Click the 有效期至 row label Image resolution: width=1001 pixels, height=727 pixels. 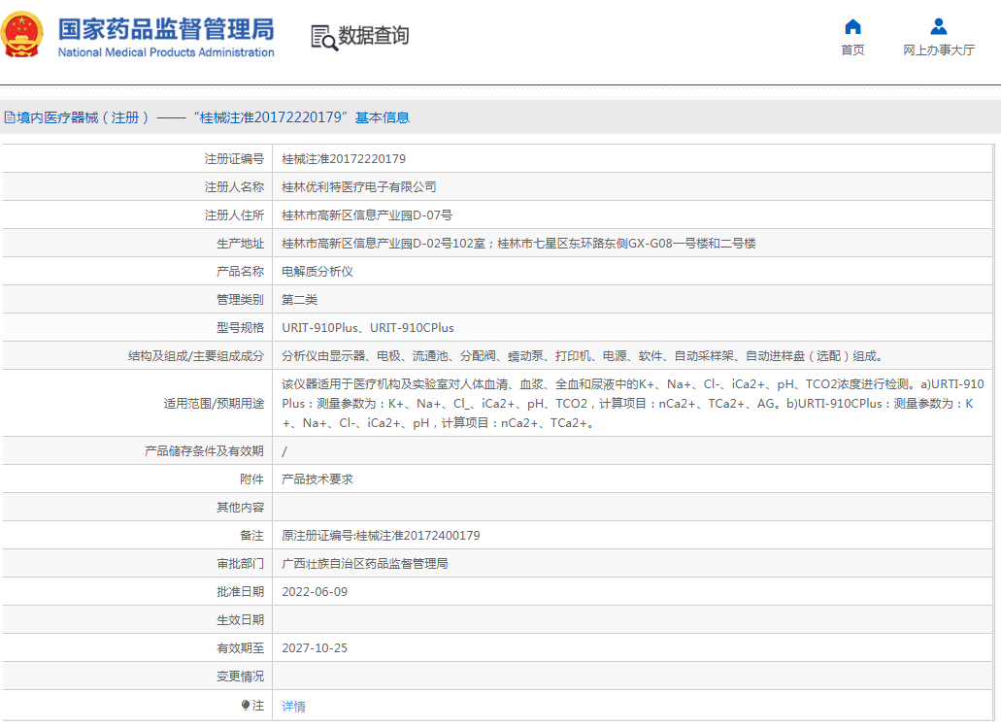click(240, 647)
